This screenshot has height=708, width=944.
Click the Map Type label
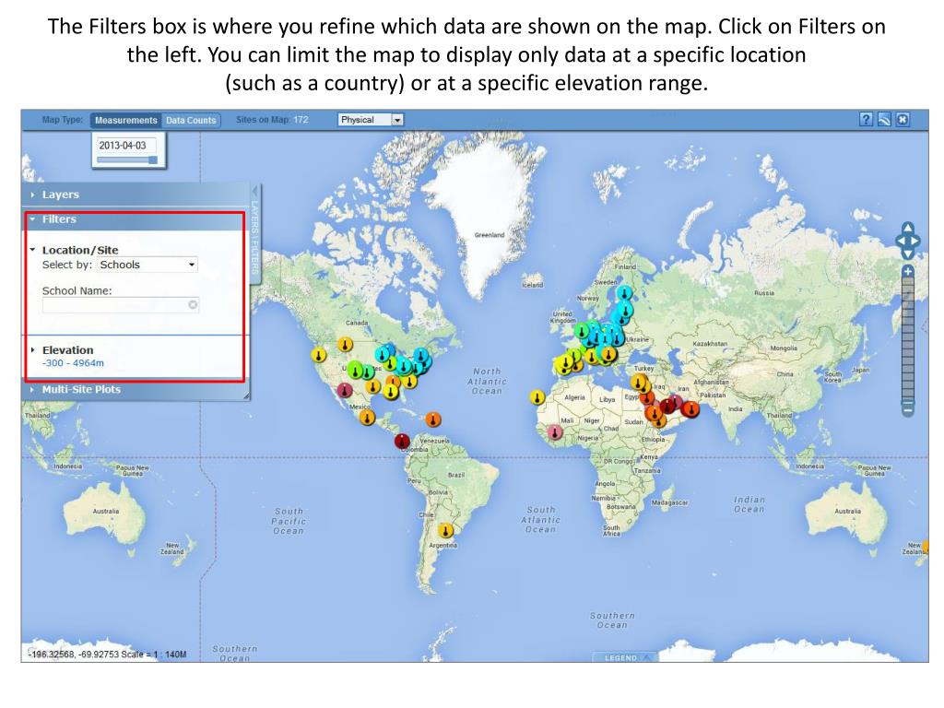(x=63, y=120)
